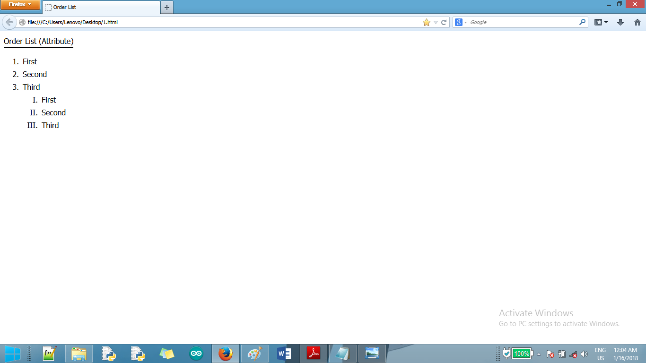Open the volume speaker icon

point(584,354)
